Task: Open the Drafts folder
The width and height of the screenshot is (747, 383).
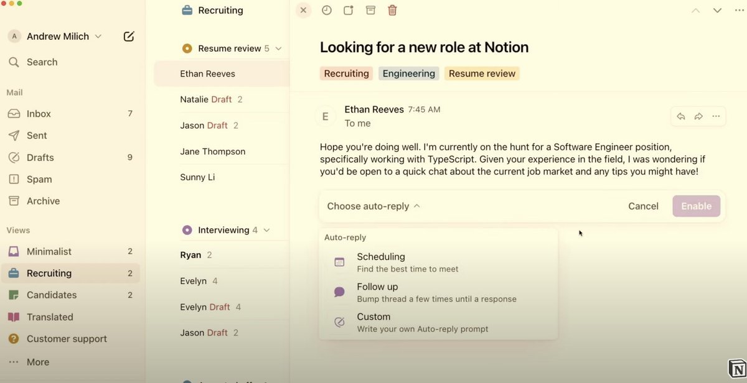Action: (x=70, y=157)
